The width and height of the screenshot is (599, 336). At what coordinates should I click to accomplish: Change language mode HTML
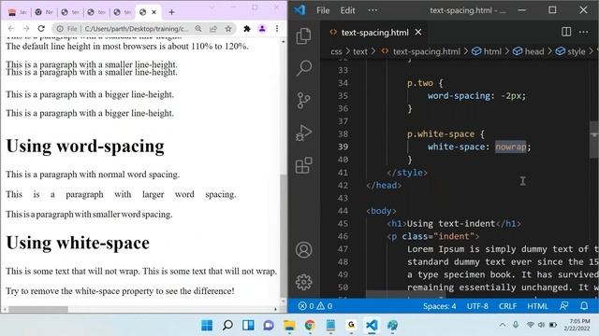pos(537,306)
